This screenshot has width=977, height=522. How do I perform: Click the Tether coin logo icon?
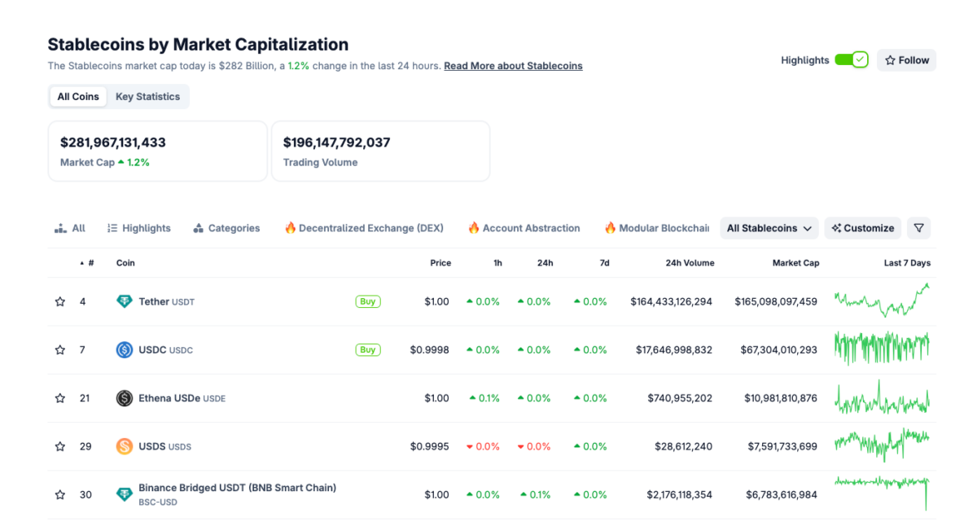[x=124, y=301]
